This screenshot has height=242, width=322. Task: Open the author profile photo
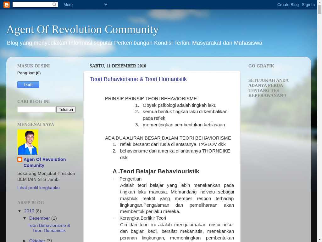28,142
